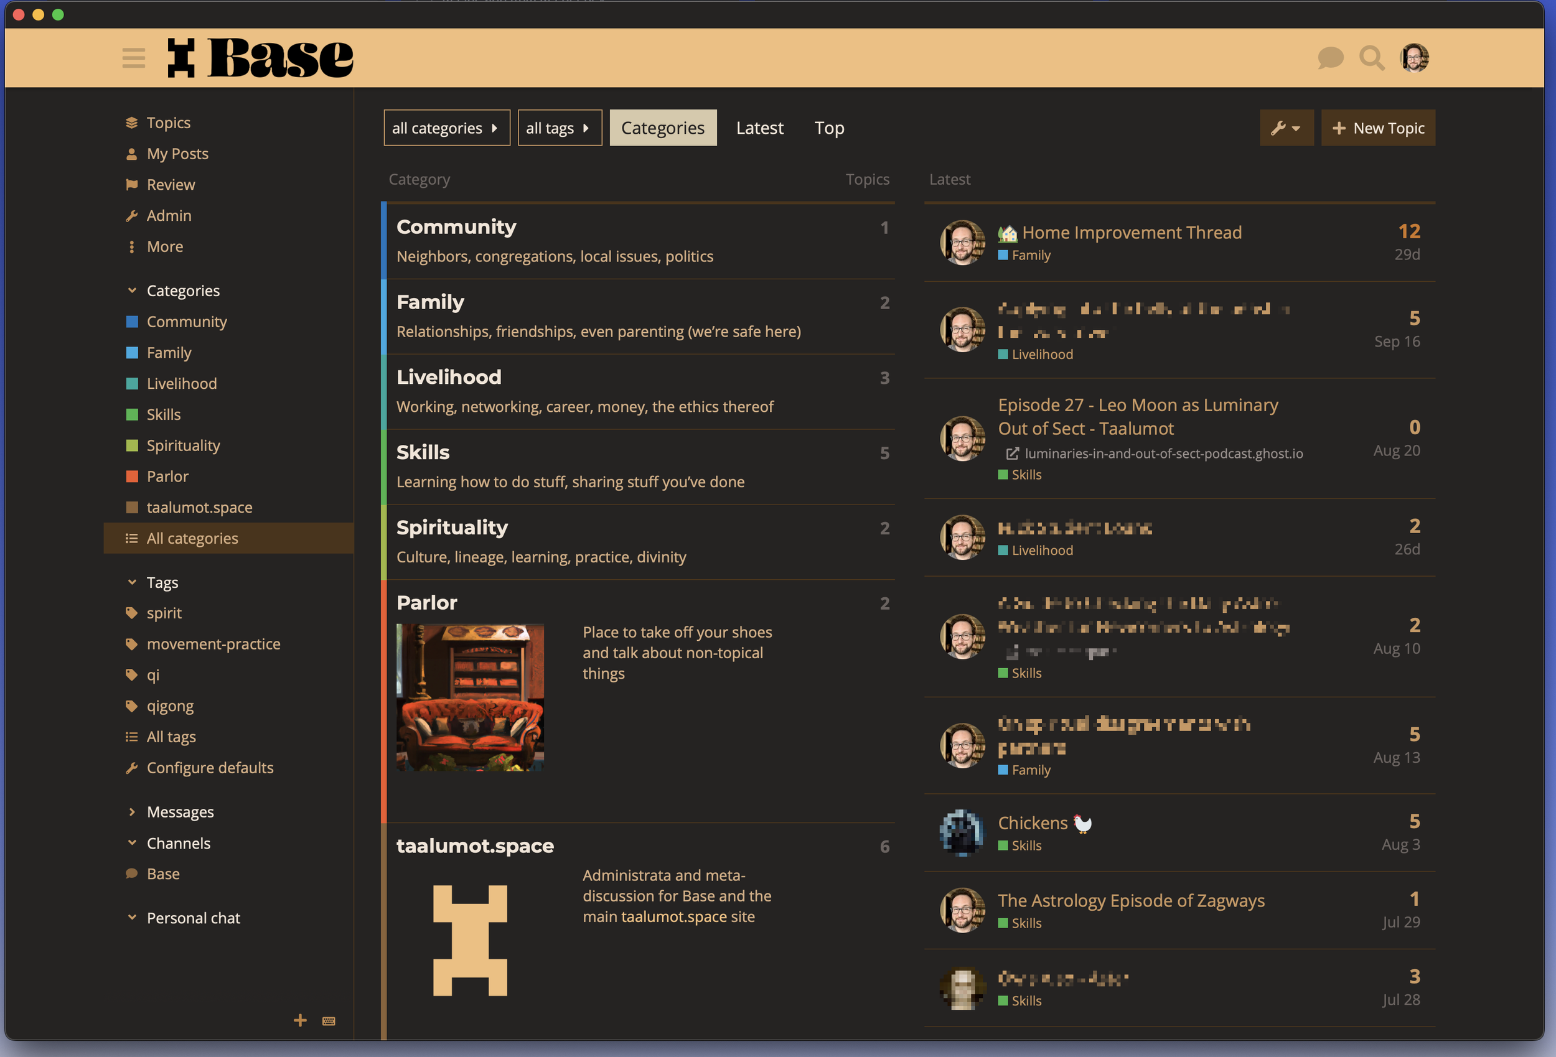The width and height of the screenshot is (1556, 1057).
Task: Click the keyboard shortcuts icon in sidebar
Action: point(329,1021)
